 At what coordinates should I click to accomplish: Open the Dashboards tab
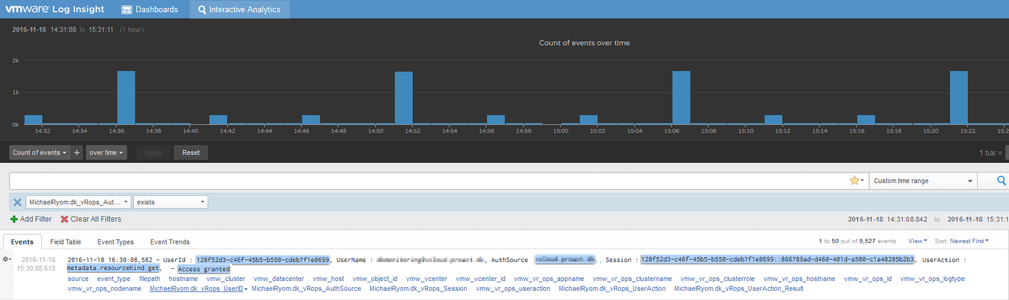pyautogui.click(x=150, y=9)
